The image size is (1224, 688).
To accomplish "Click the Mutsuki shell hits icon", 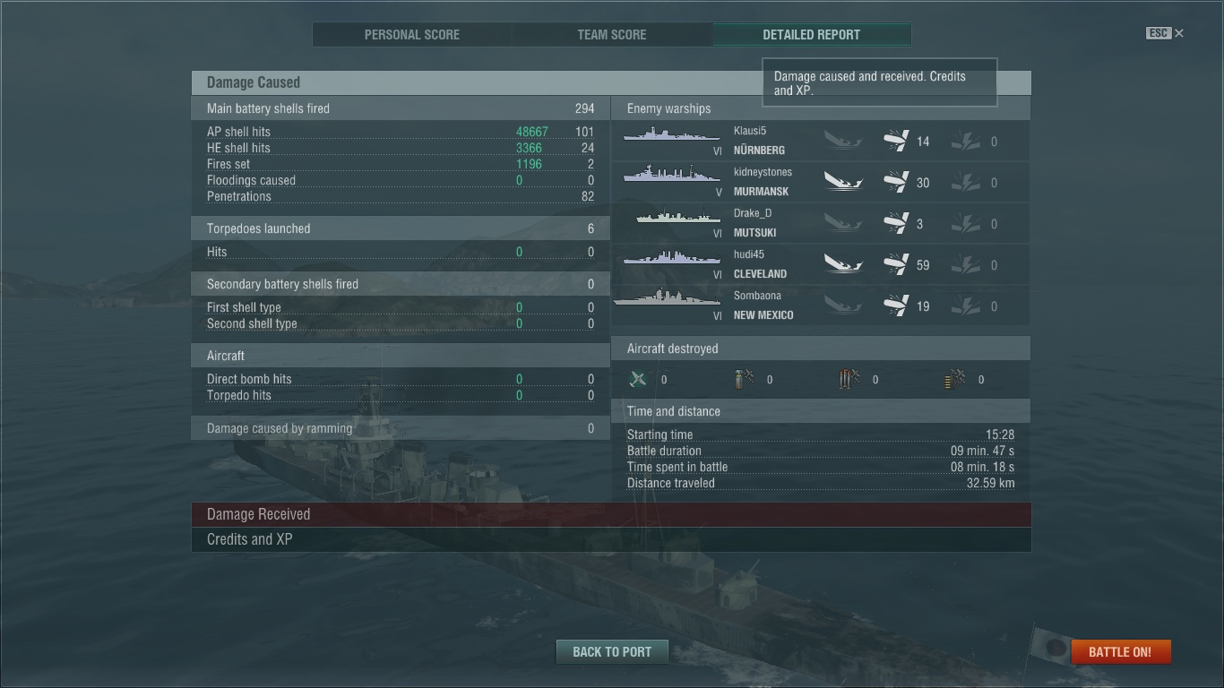I will 896,223.
